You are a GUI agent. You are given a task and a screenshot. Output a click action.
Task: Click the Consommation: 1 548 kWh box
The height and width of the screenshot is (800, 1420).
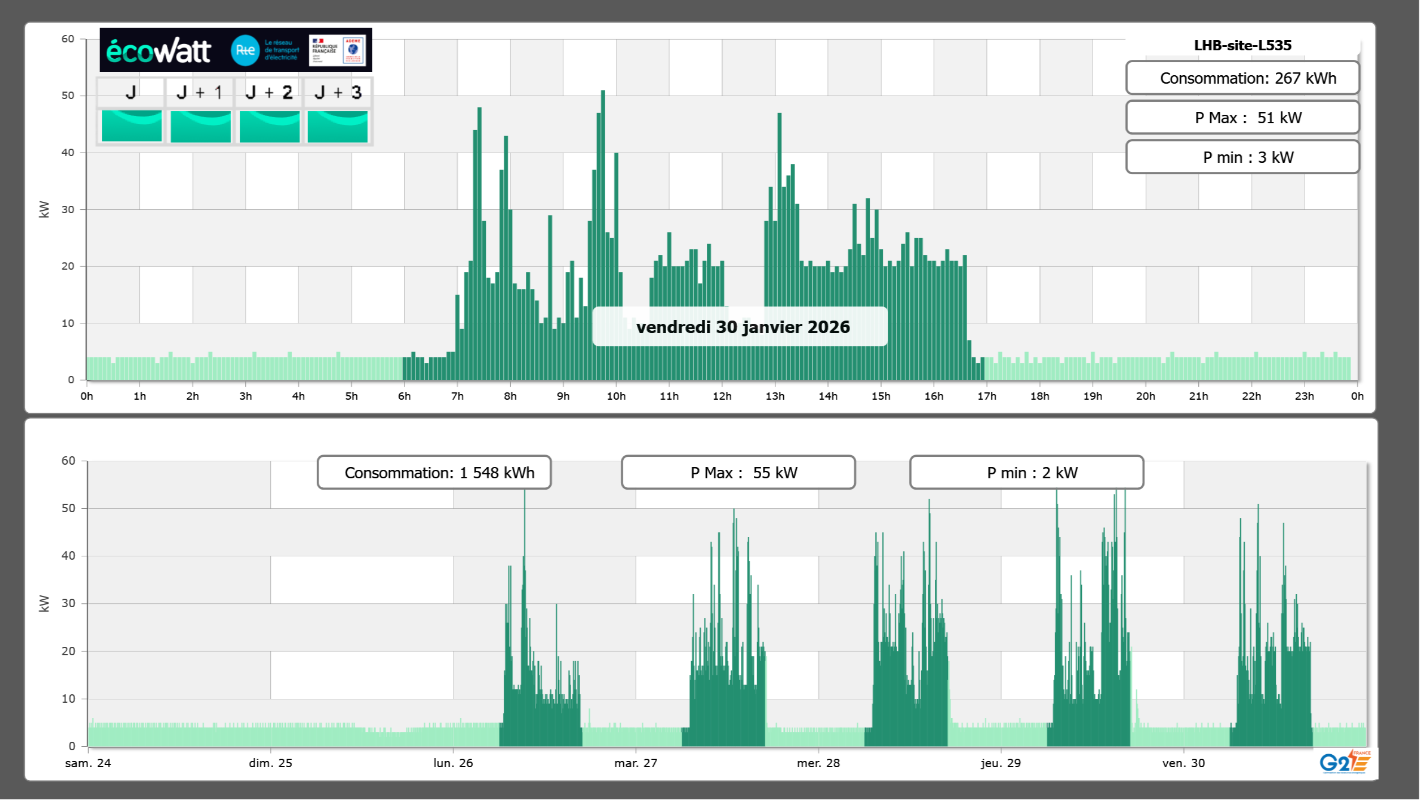coord(434,473)
